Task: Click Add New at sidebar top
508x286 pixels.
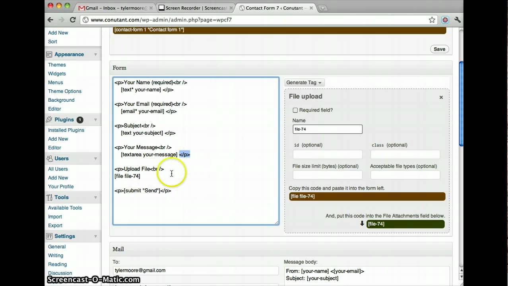Action: (58, 33)
